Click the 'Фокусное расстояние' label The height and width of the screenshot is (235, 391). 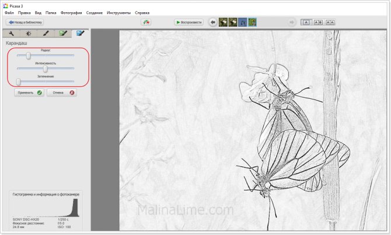click(x=29, y=223)
